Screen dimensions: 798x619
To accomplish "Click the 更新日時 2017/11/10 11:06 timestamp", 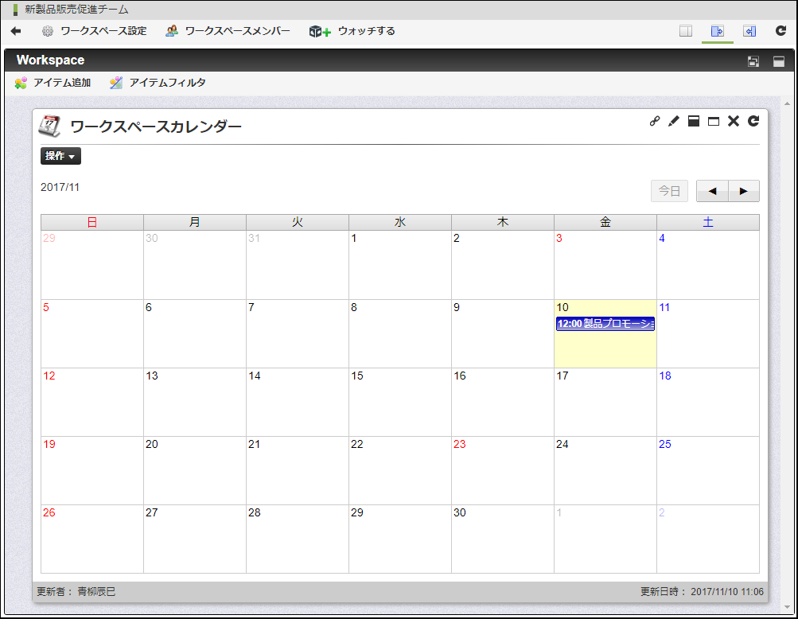I will click(x=702, y=591).
